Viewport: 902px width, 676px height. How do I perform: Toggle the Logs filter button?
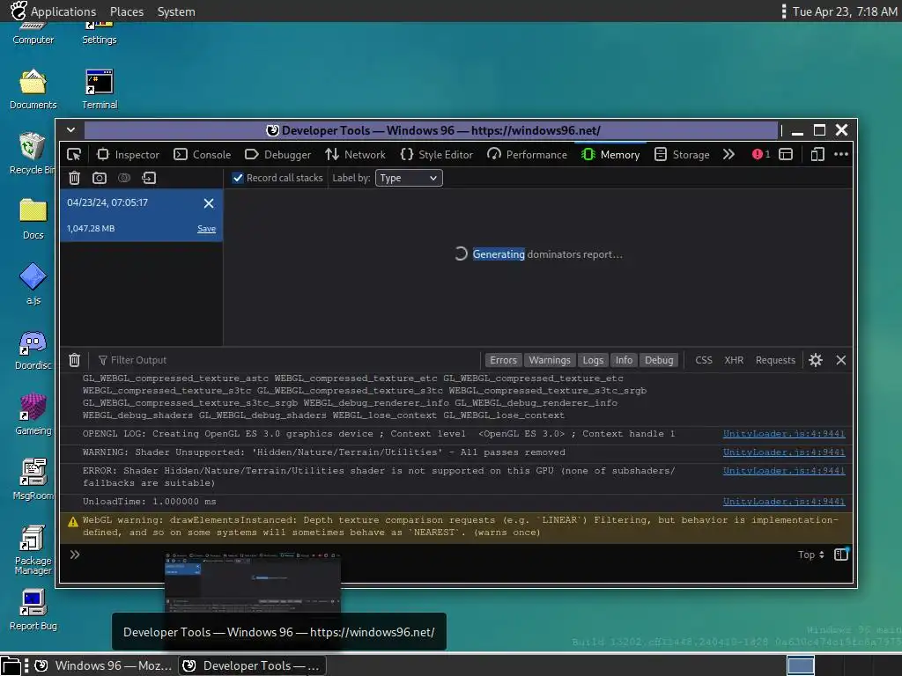click(x=593, y=360)
